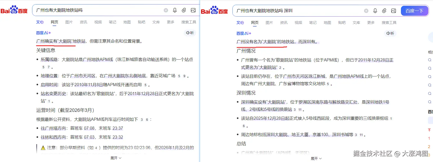Viewport: 433px width, 162px height.
Task: Open 贴吧 tab in left window
Action: (141, 22)
